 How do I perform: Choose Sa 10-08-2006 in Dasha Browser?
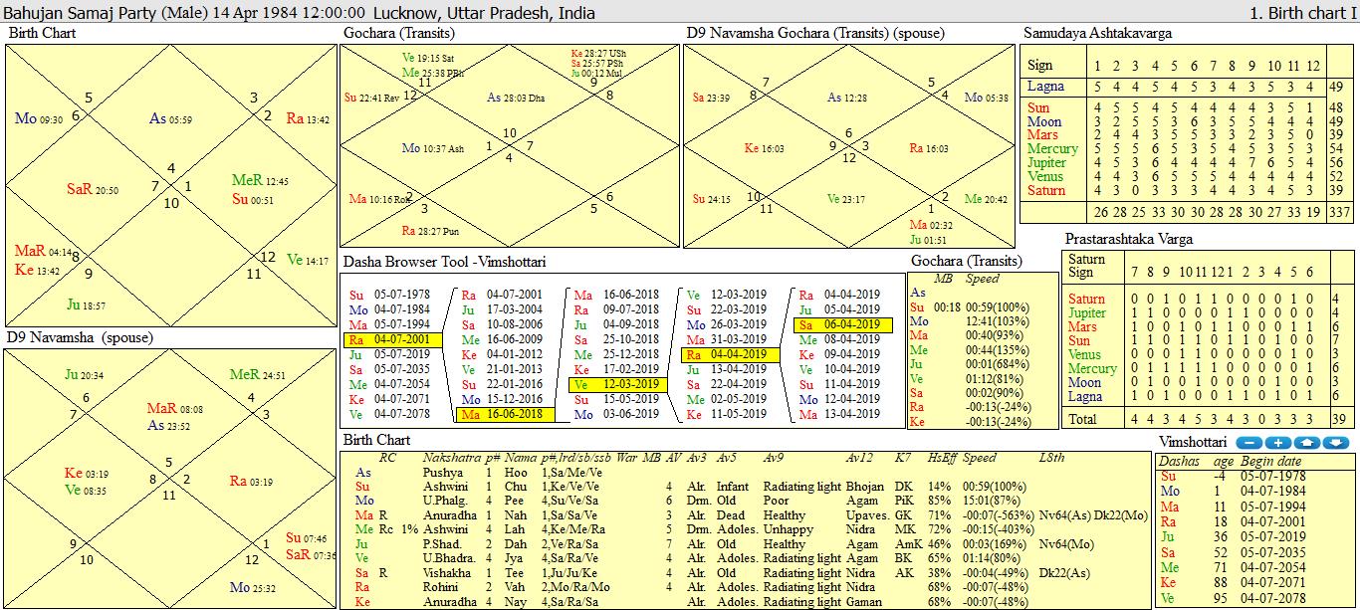[503, 324]
